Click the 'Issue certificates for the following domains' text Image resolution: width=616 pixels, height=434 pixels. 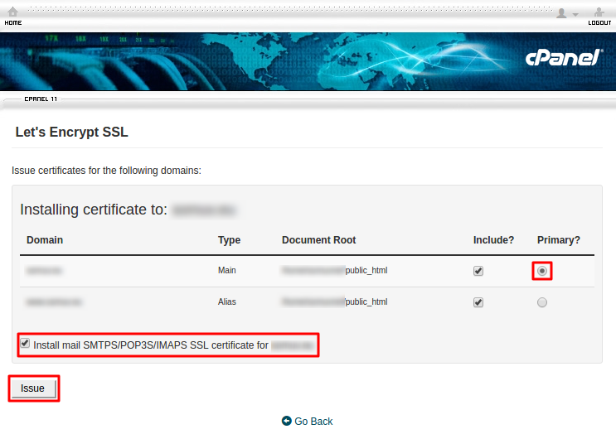pos(106,171)
